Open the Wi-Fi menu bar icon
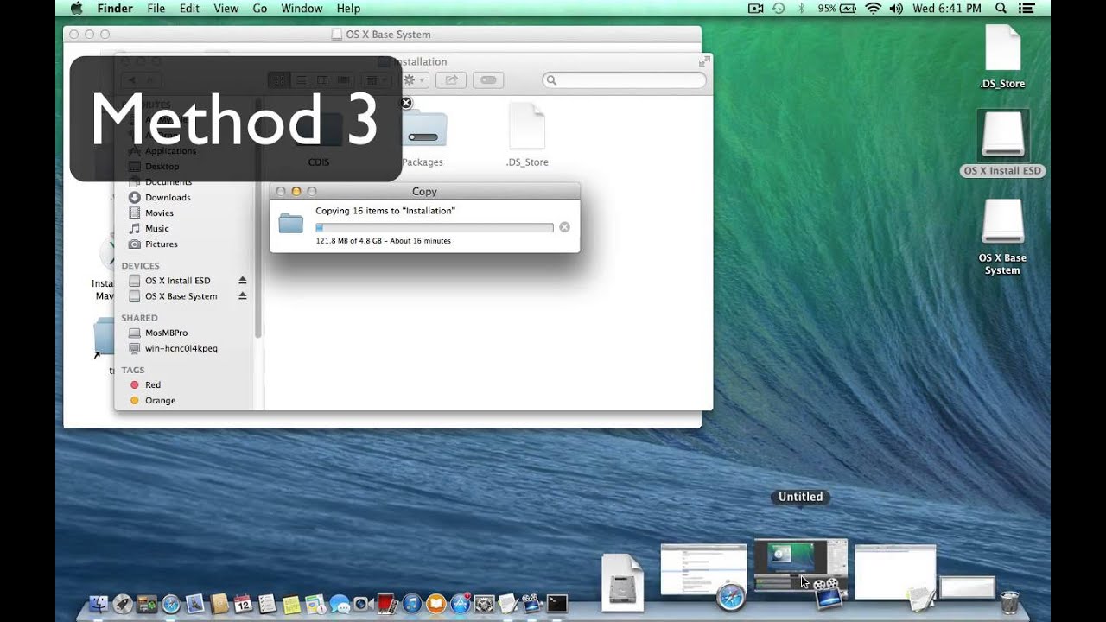The image size is (1106, 622). click(874, 9)
